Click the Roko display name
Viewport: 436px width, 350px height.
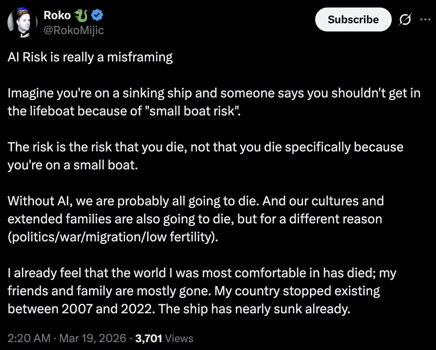[57, 15]
